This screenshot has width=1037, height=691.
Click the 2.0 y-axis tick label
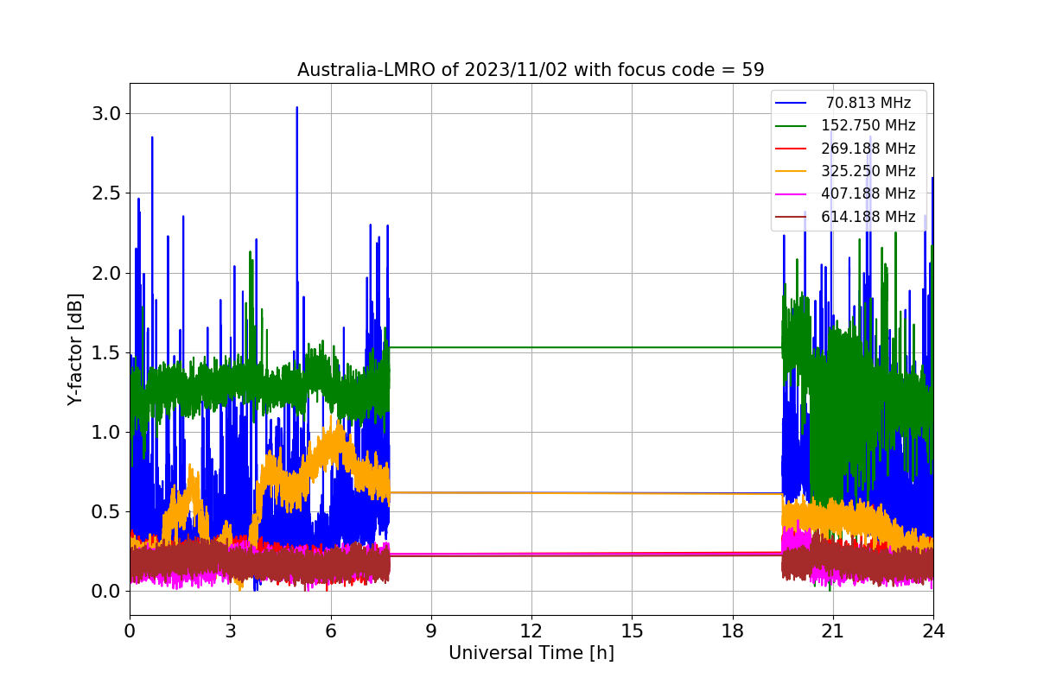click(108, 273)
